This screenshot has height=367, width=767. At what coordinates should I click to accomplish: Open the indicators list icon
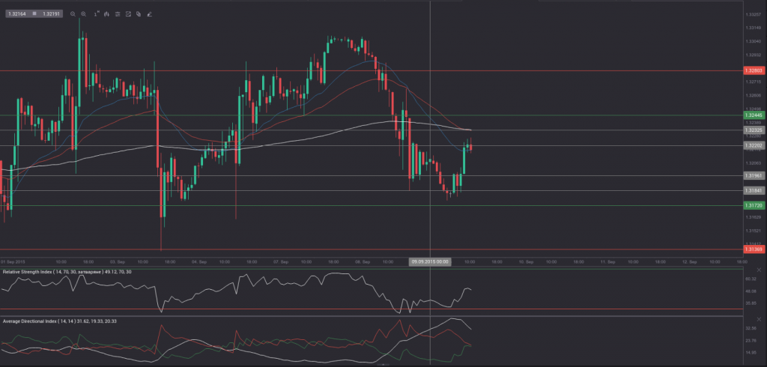pos(118,14)
